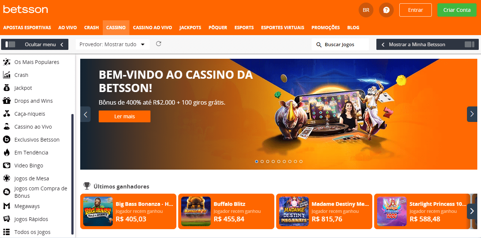Open Caça-níqueis cherry icon
481x238 pixels.
[7, 114]
